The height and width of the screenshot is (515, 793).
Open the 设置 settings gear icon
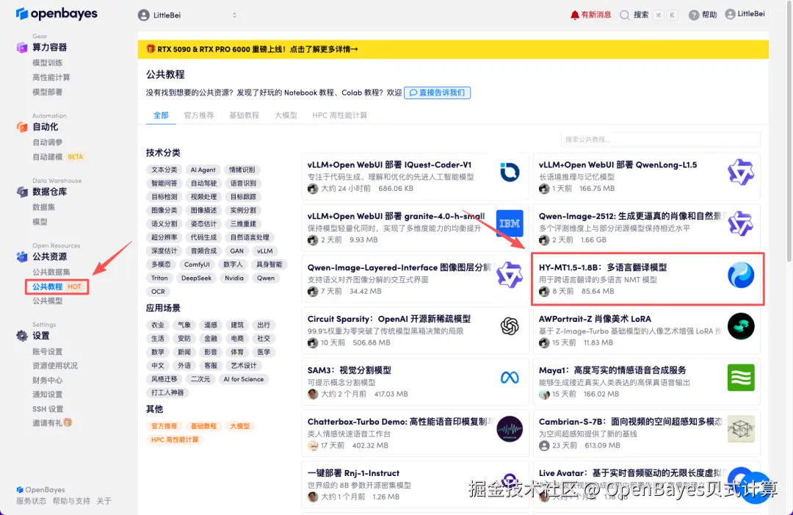point(22,336)
